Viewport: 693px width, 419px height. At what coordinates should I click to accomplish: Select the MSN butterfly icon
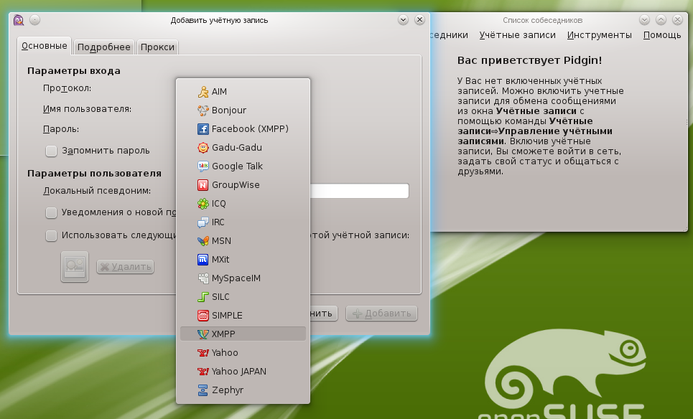[x=203, y=240]
